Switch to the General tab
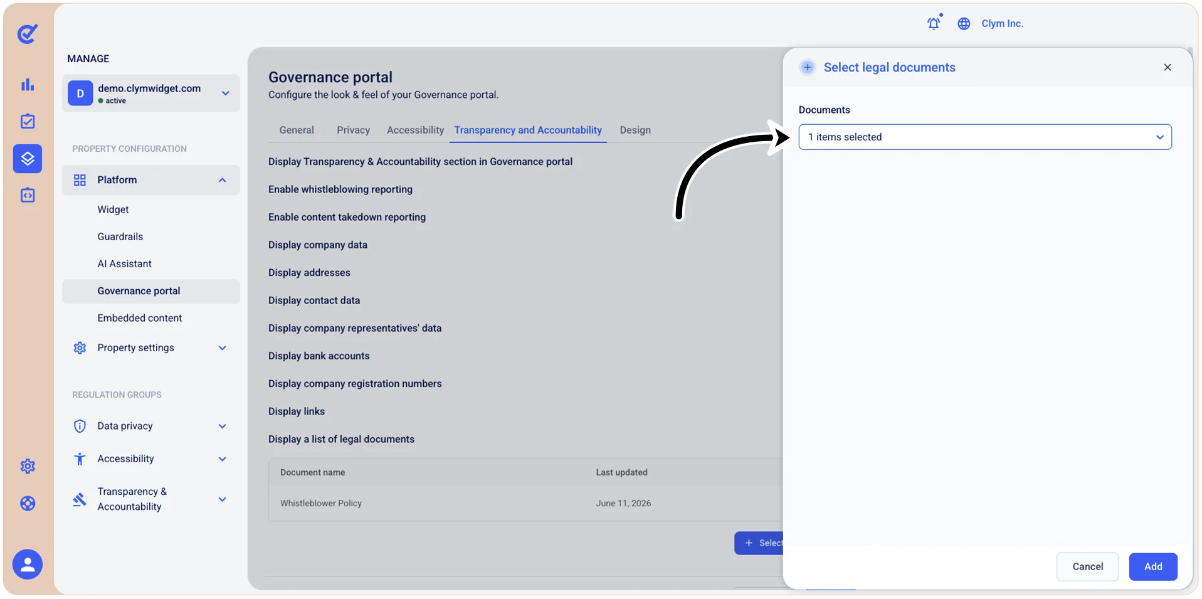The height and width of the screenshot is (599, 1202). 297,130
